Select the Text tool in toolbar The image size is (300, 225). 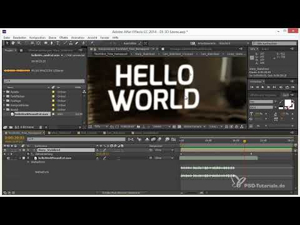coord(57,43)
